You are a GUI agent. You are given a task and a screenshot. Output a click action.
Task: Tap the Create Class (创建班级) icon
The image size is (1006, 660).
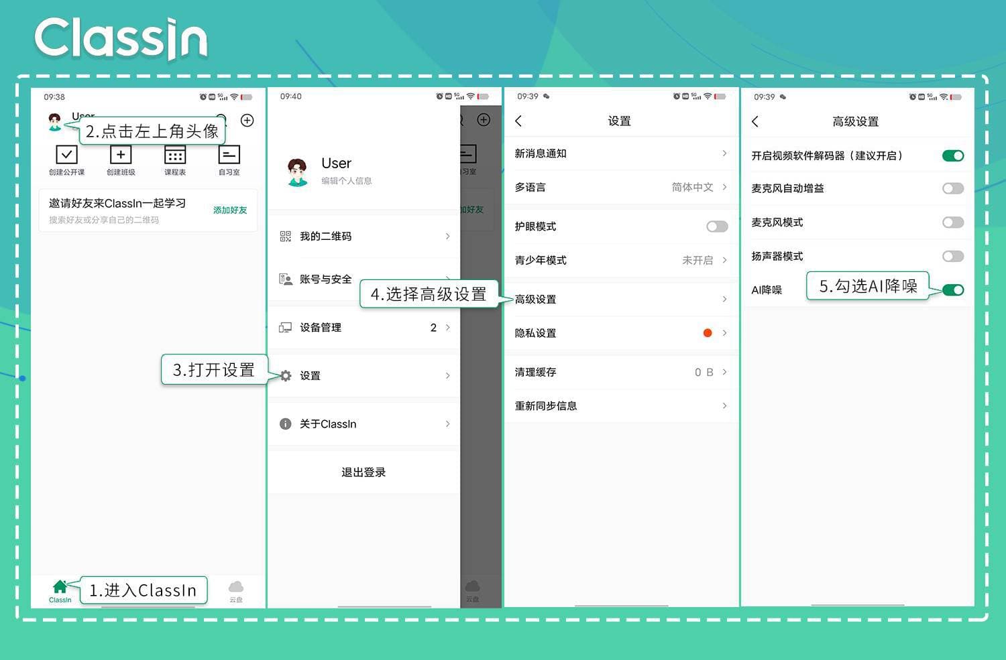pos(121,155)
